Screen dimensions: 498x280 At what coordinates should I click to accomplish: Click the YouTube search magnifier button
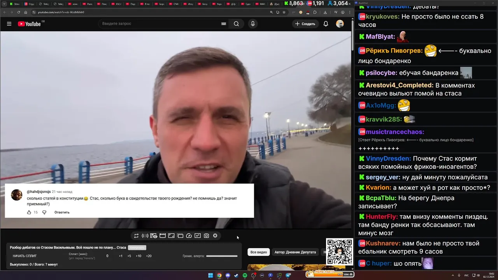click(x=236, y=24)
